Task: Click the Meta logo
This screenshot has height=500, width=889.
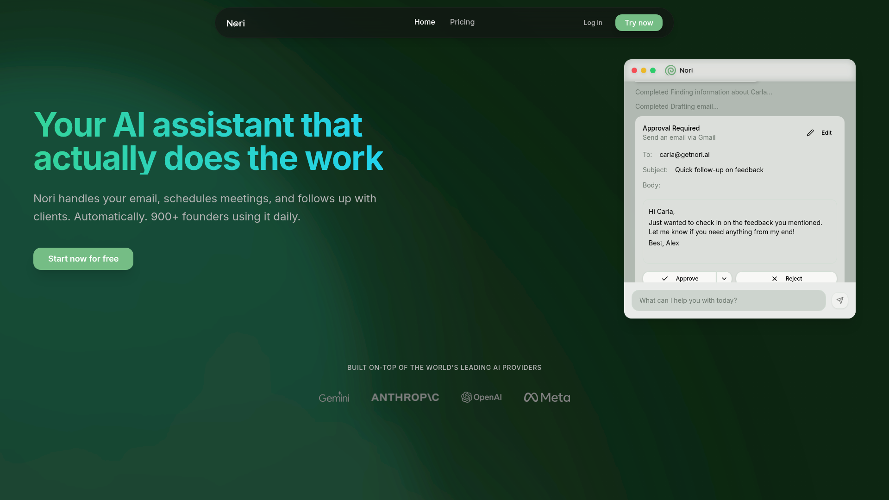Action: (x=547, y=397)
